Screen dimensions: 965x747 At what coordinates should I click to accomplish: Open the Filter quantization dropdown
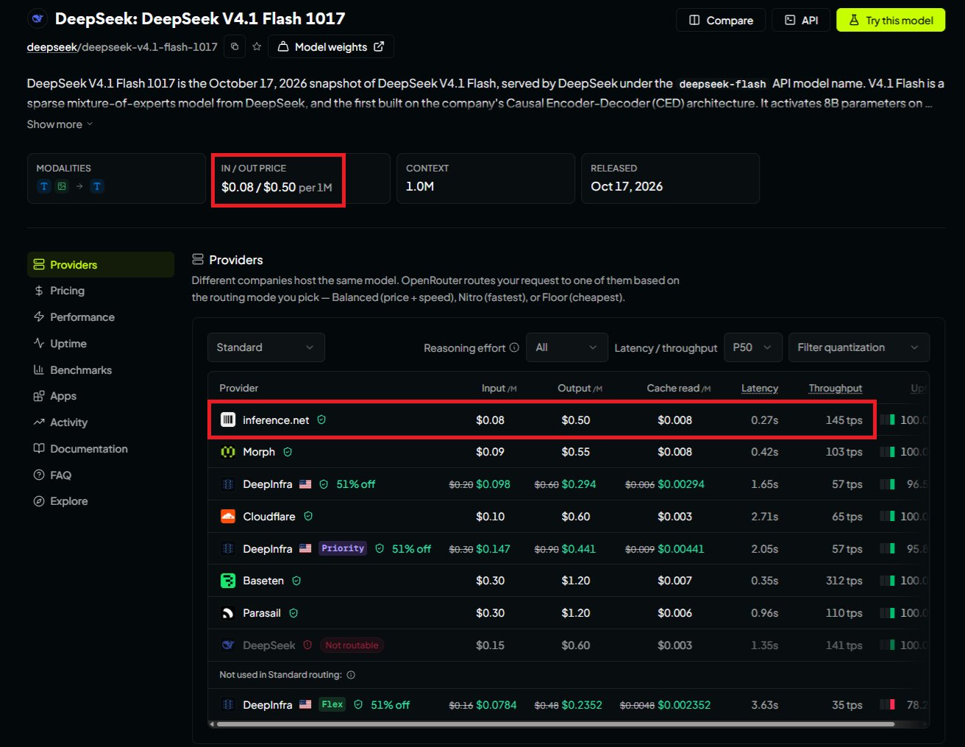tap(858, 347)
